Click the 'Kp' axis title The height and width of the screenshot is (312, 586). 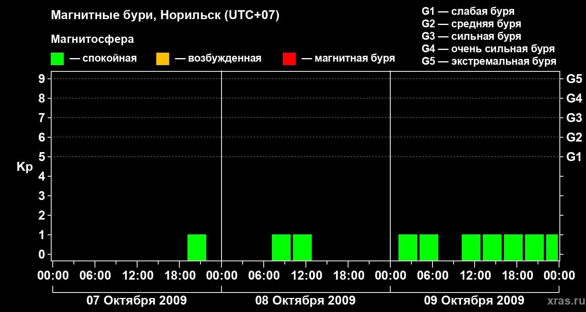pyautogui.click(x=25, y=167)
